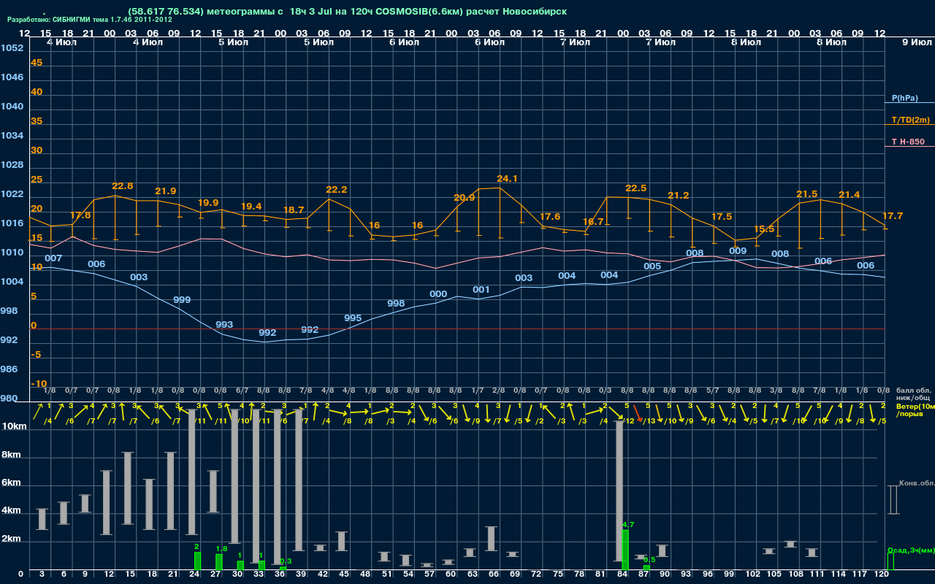Click the minimum temperature label 15.5
The image size is (935, 584).
764,229
